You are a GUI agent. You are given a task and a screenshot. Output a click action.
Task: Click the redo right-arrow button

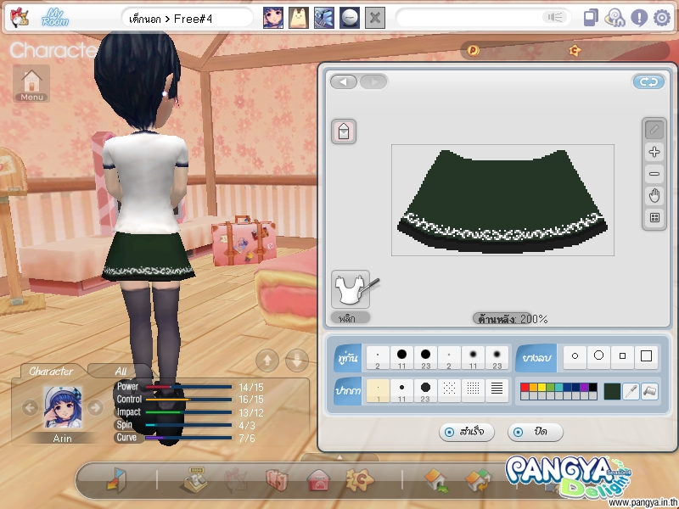pos(373,81)
